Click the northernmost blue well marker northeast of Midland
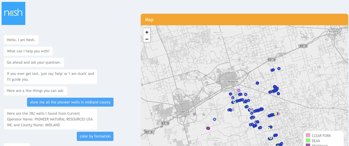 [279, 69]
